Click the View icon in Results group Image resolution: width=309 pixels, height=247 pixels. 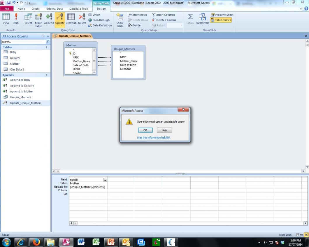(x=6, y=17)
